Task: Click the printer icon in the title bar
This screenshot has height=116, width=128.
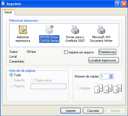Action: [x=3, y=4]
